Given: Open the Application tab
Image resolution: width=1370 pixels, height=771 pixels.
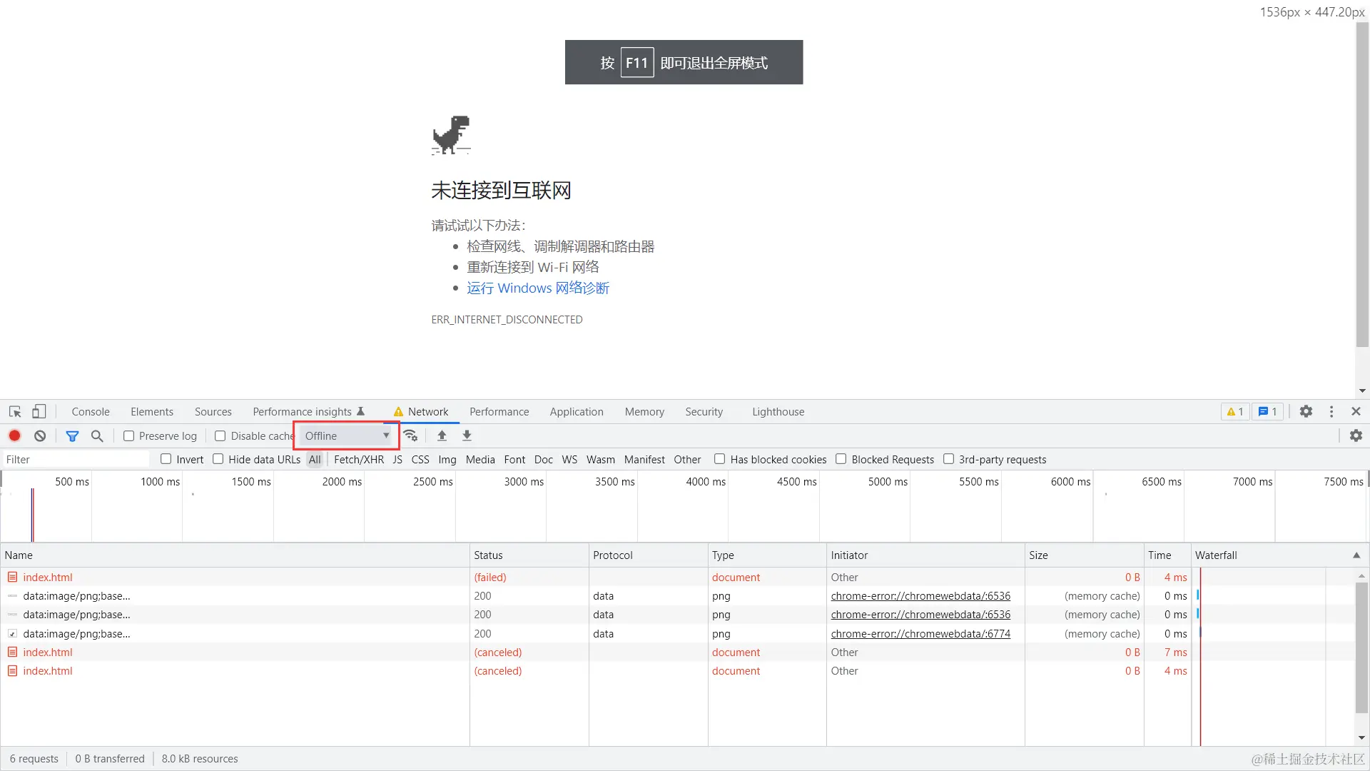Looking at the screenshot, I should [x=576, y=412].
